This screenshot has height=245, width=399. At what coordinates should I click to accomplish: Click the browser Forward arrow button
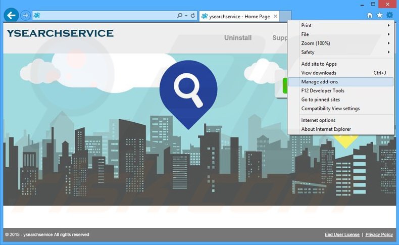[x=25, y=16]
